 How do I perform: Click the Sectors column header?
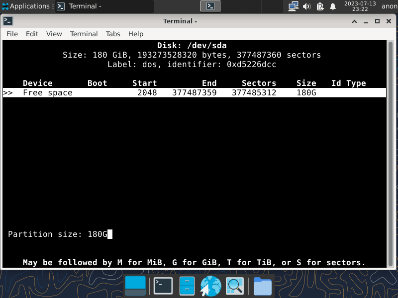[259, 83]
